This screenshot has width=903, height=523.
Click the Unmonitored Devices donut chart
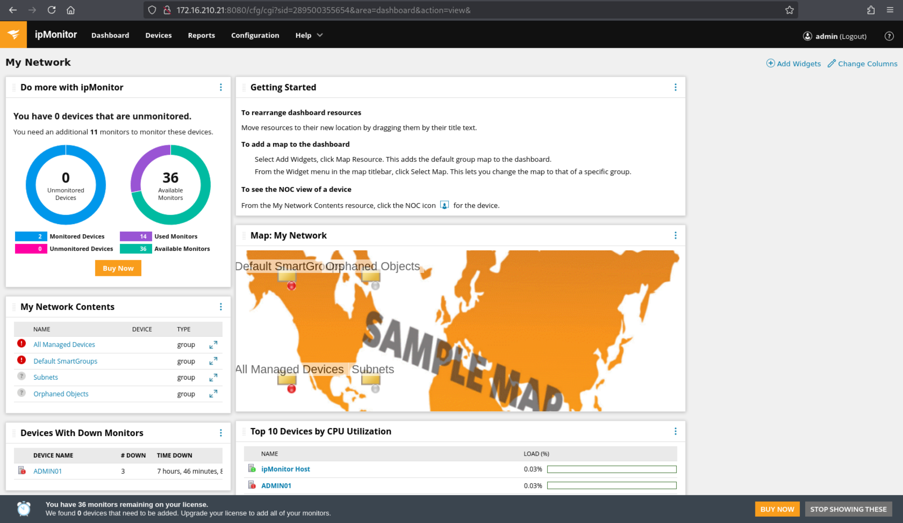[x=66, y=185]
